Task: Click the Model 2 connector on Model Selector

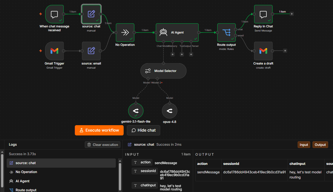Action: 157,78
